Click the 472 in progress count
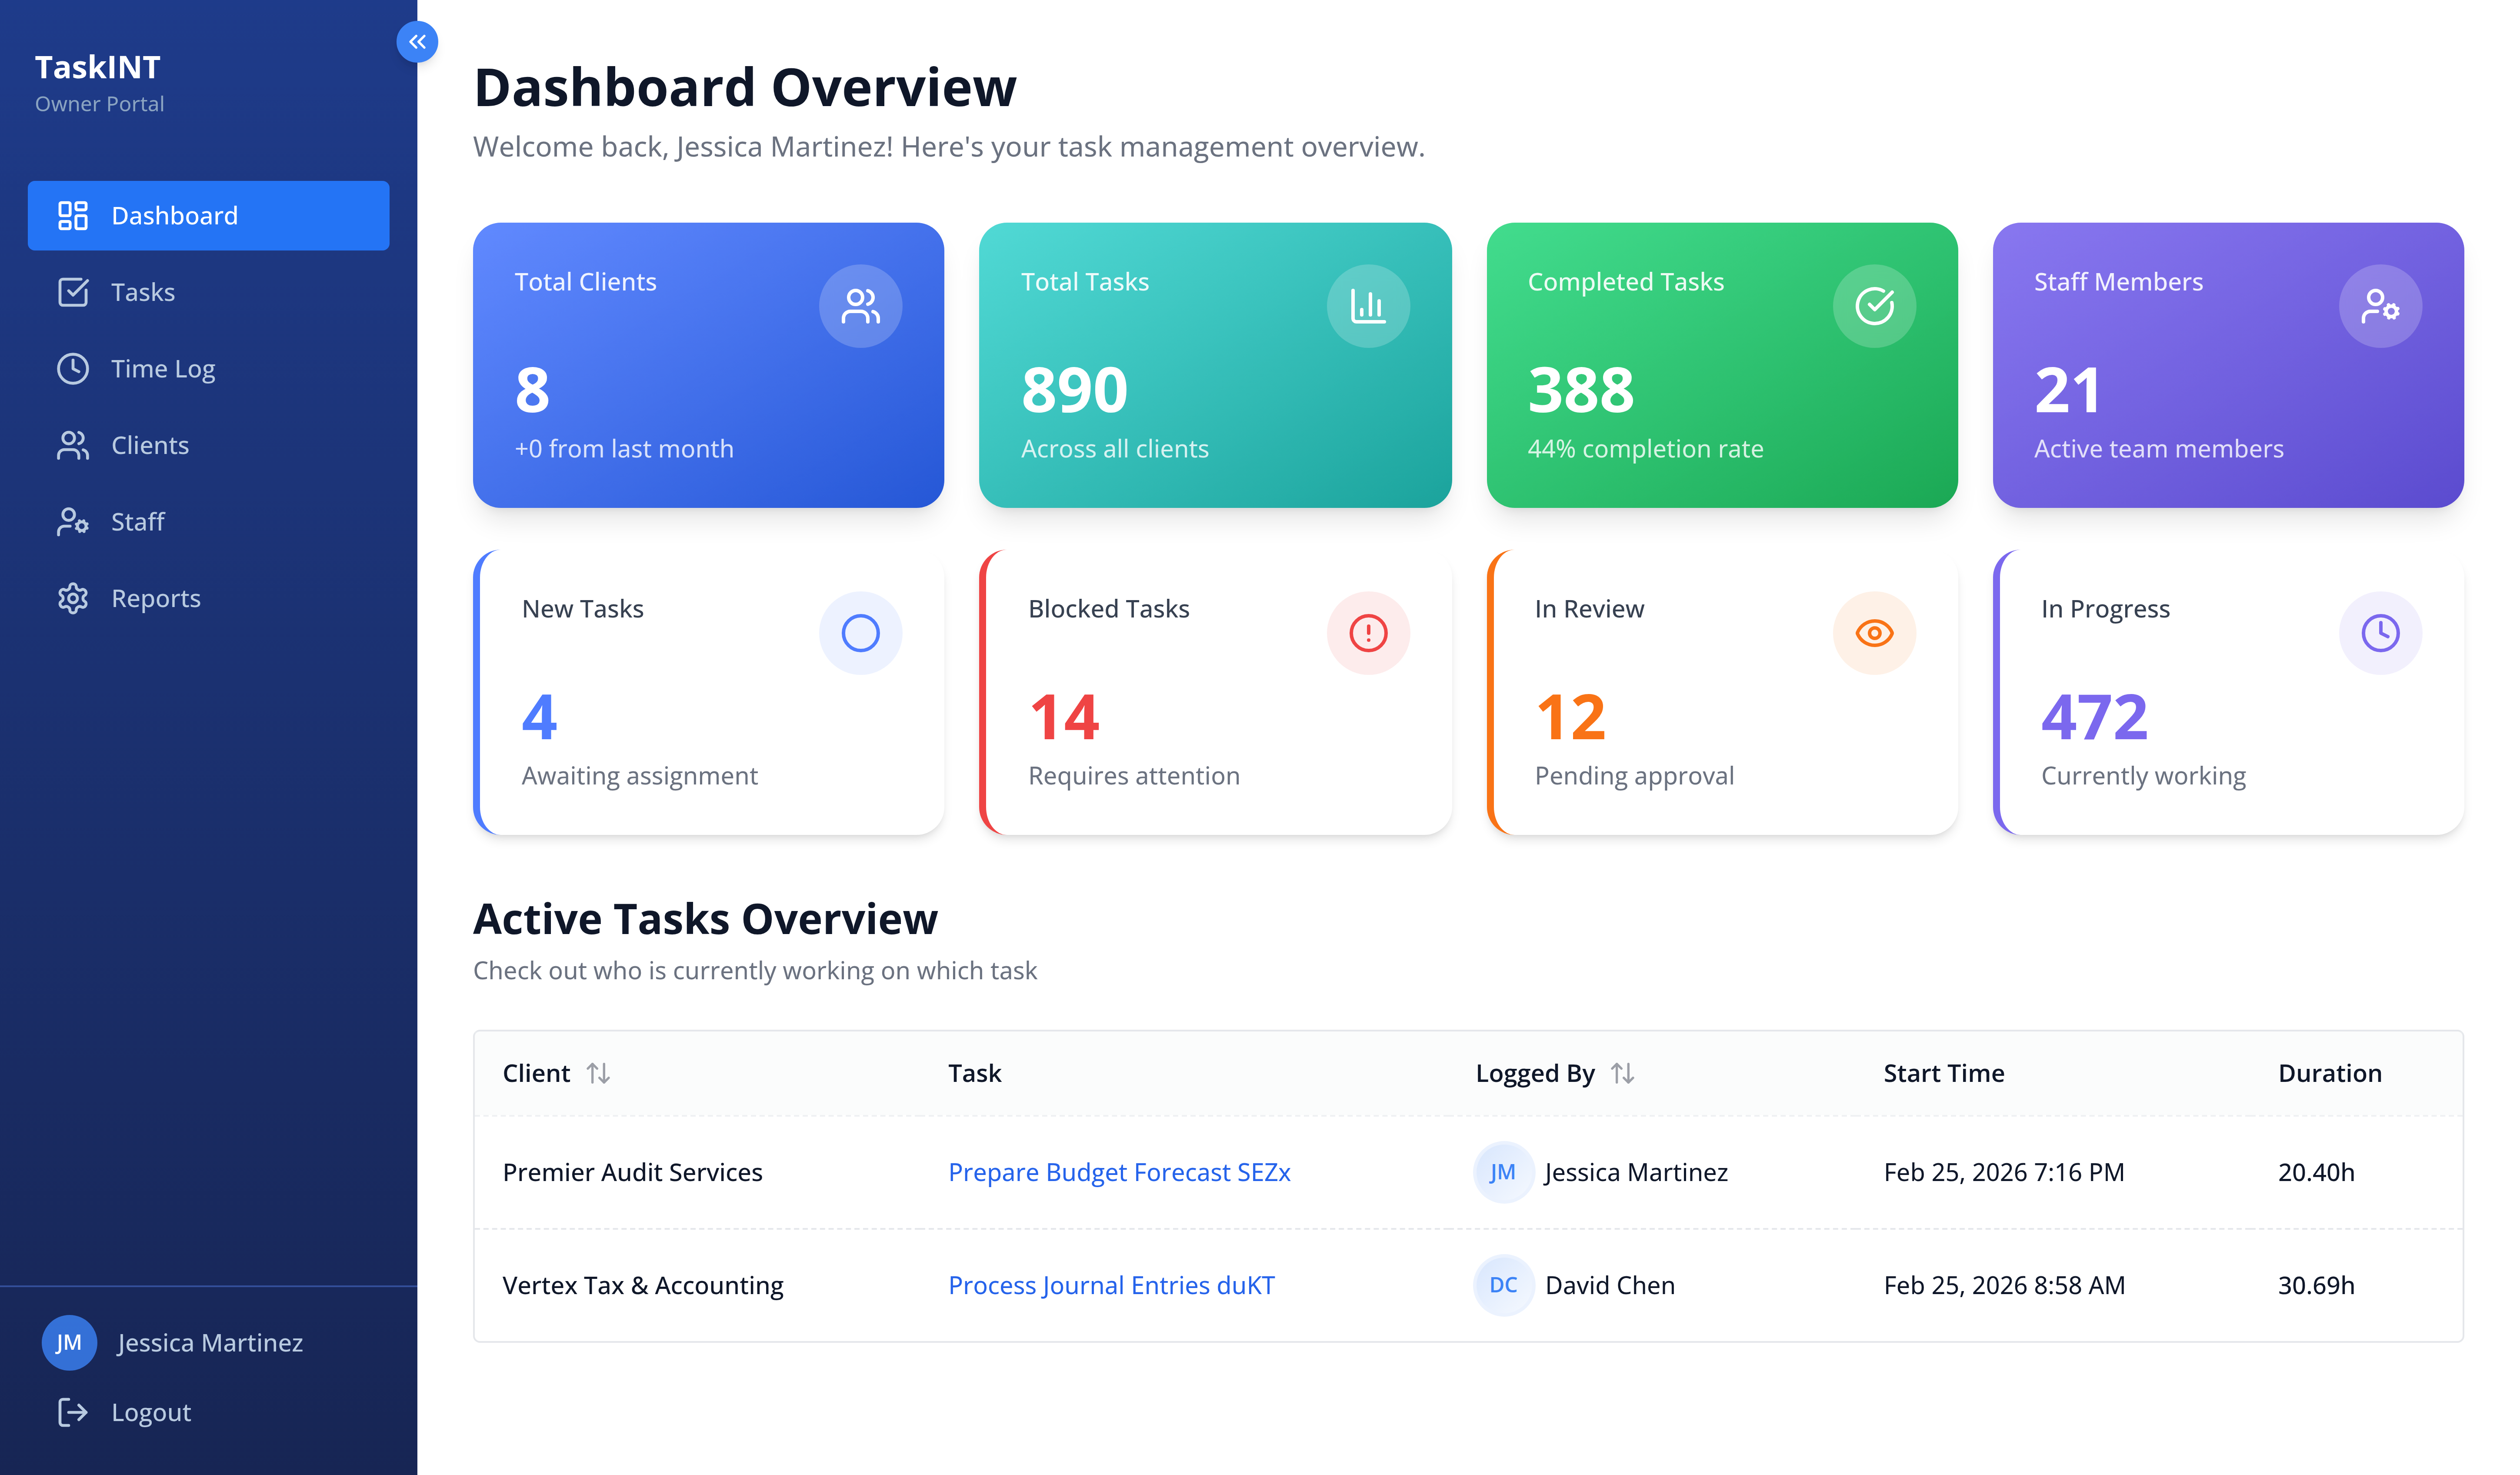The image size is (2520, 1475). tap(2094, 717)
